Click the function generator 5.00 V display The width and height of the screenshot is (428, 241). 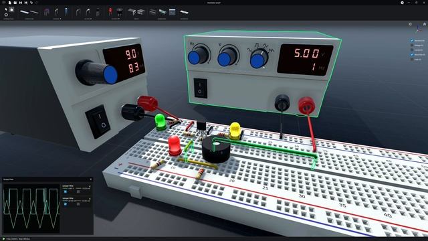coord(305,60)
